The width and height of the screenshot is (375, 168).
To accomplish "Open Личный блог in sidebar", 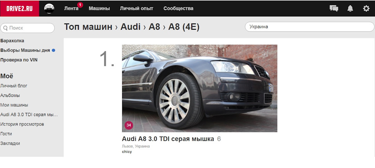I will [x=14, y=86].
